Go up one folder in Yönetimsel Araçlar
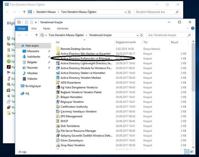The height and width of the screenshot is (157, 199). coord(37,35)
